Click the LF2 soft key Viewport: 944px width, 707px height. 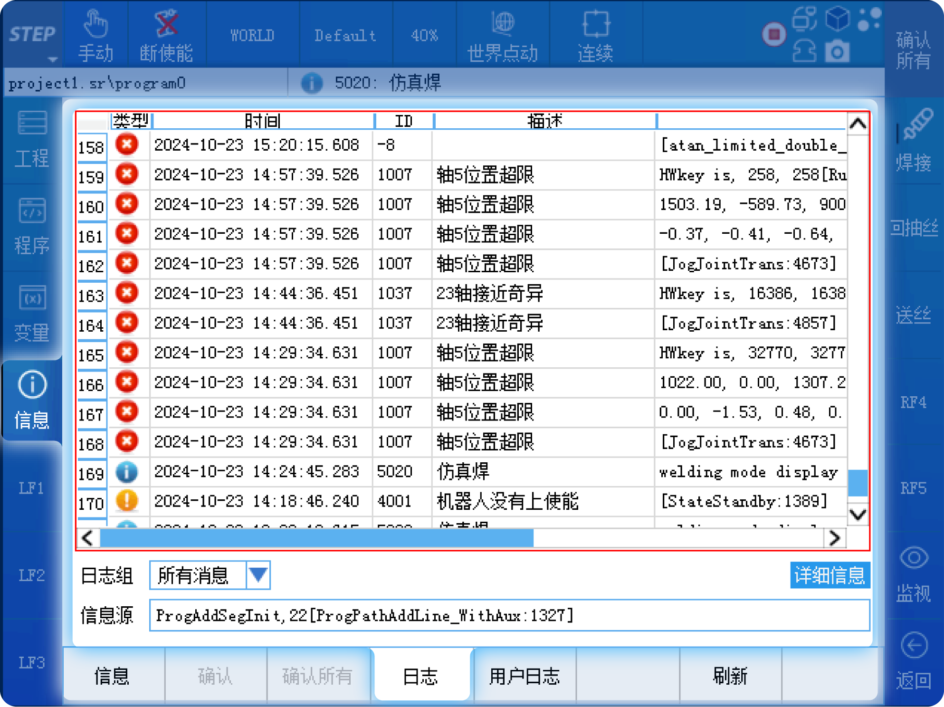32,575
